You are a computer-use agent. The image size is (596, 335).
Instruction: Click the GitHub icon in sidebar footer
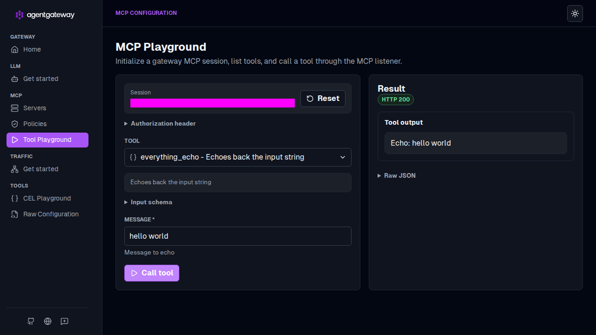31,321
